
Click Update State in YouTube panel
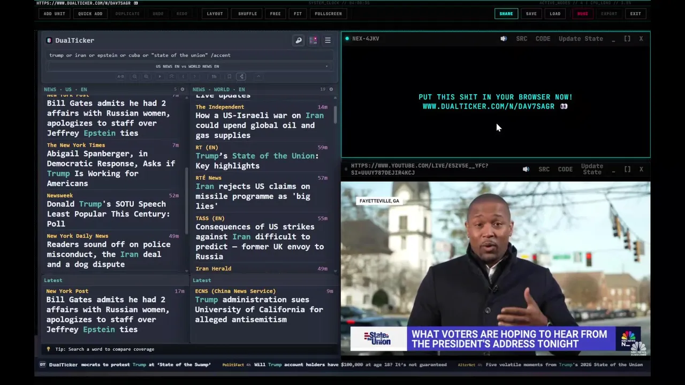[592, 169]
